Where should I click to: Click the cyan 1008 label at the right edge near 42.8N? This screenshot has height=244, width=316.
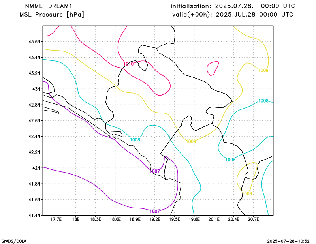pyautogui.click(x=263, y=101)
